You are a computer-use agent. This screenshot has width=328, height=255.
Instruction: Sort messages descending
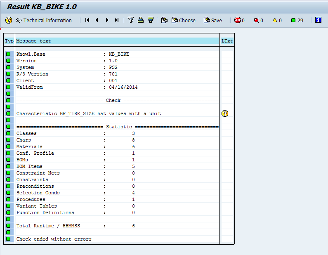point(151,20)
